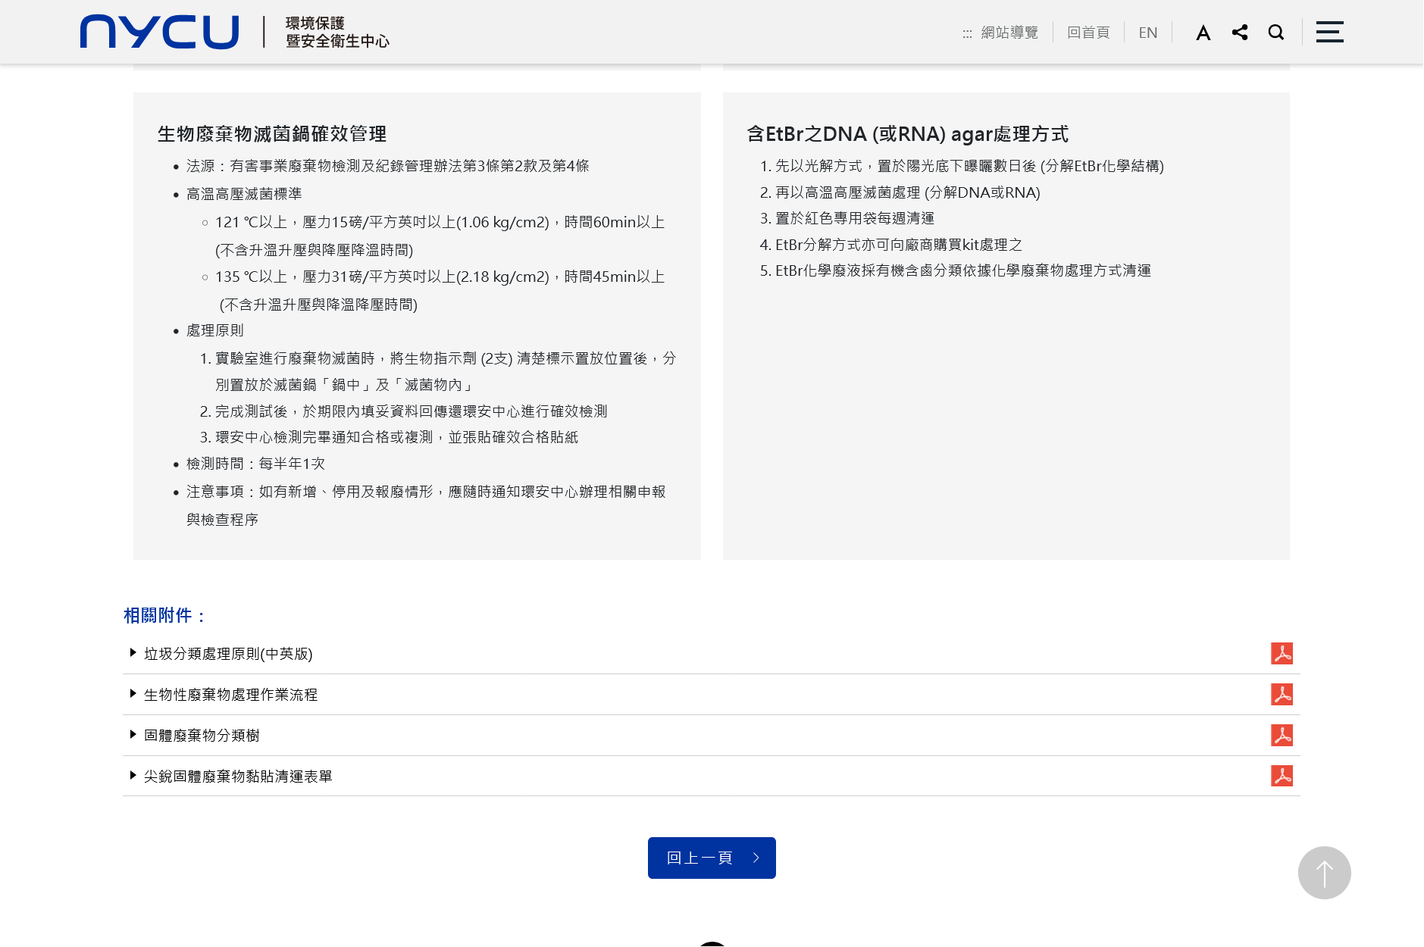
Task: Download PDF for 生物性廢棄物處理作業流程
Action: pos(1282,694)
